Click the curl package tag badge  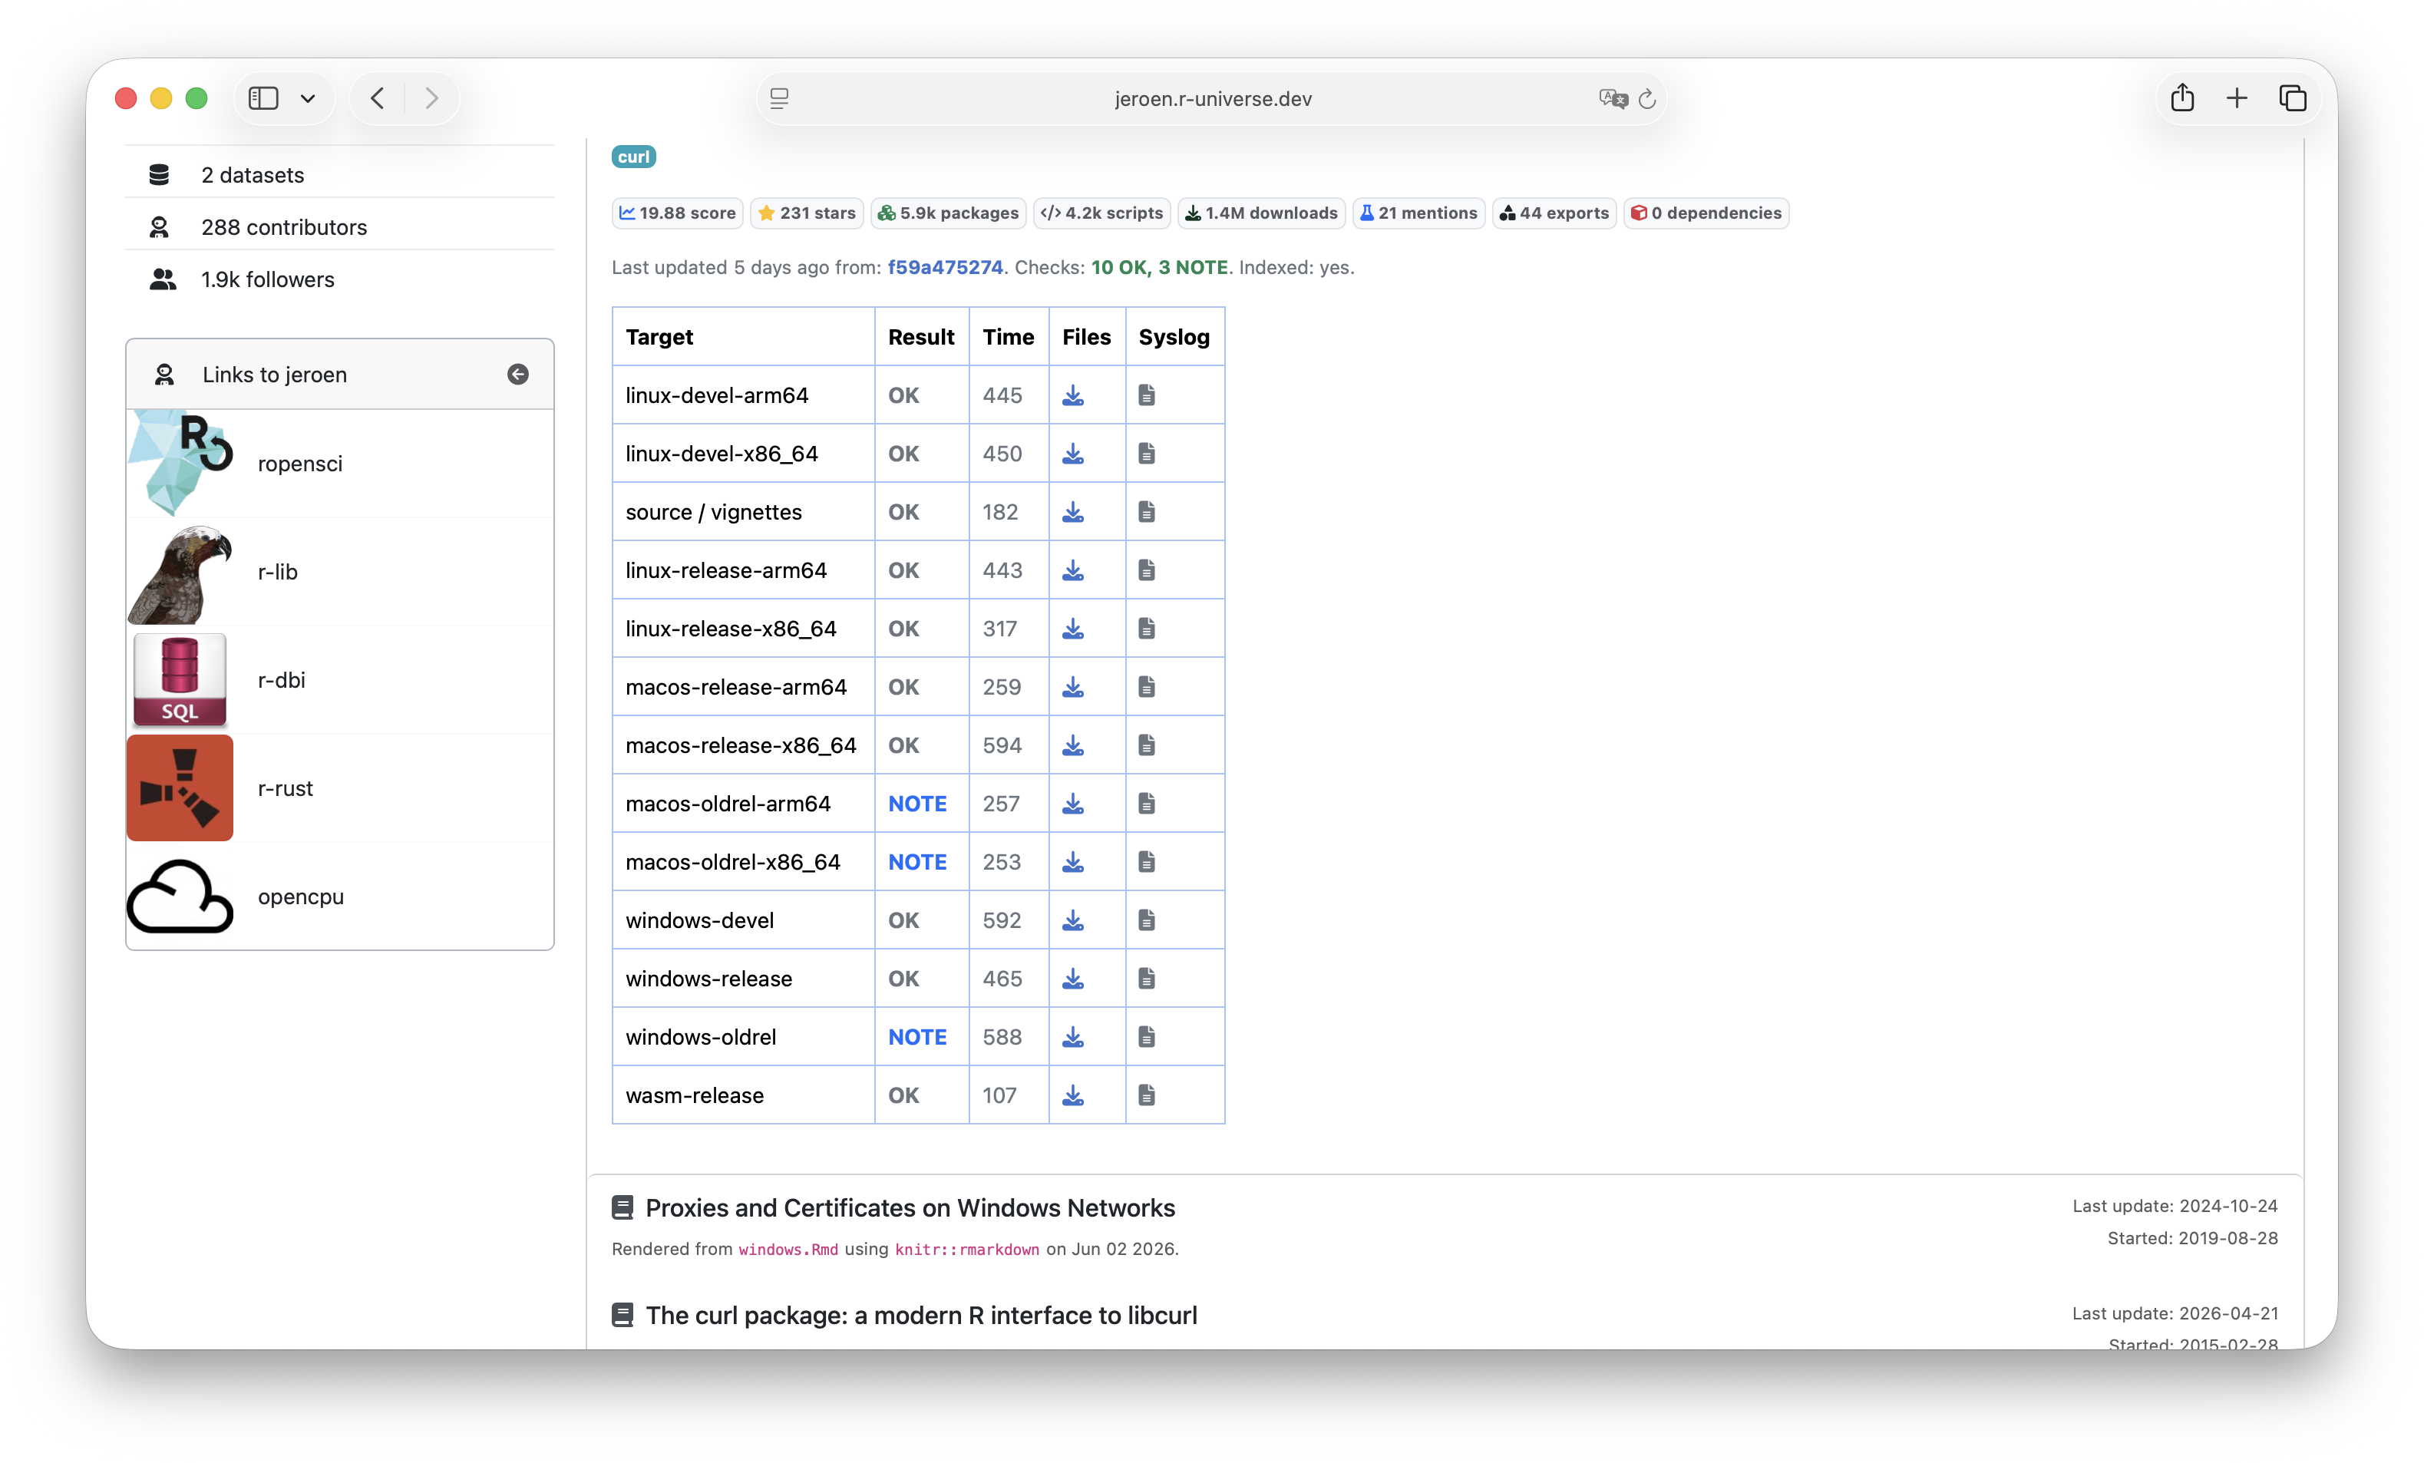(633, 157)
